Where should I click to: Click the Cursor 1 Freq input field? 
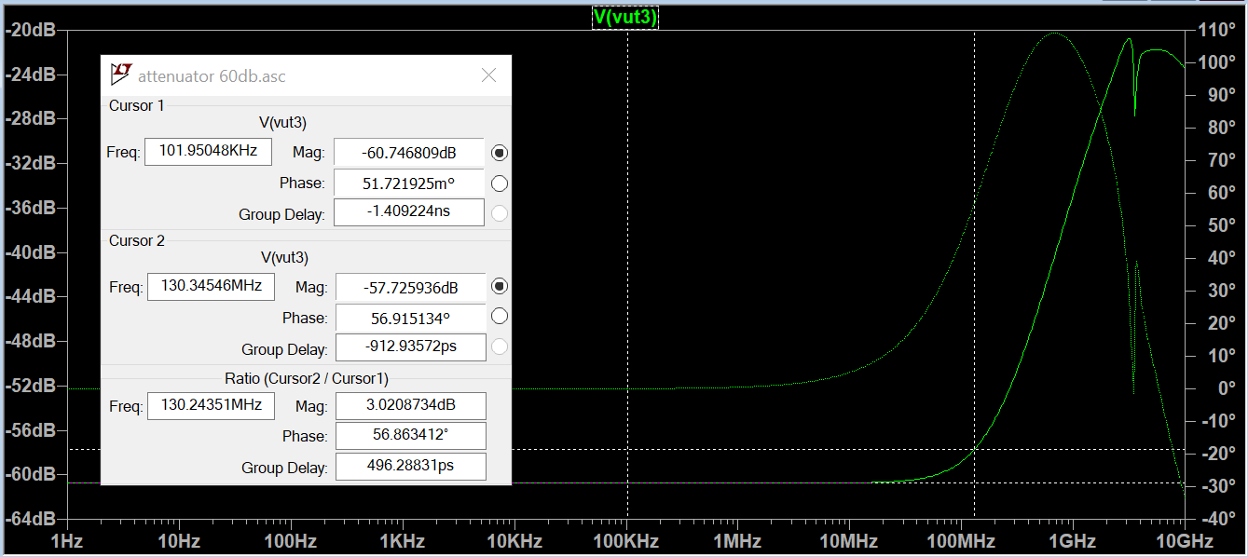point(208,151)
